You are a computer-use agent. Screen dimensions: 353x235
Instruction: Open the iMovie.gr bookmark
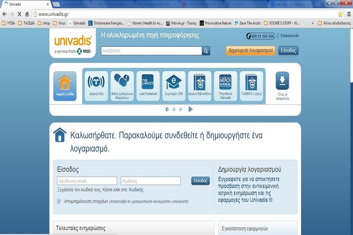click(181, 23)
